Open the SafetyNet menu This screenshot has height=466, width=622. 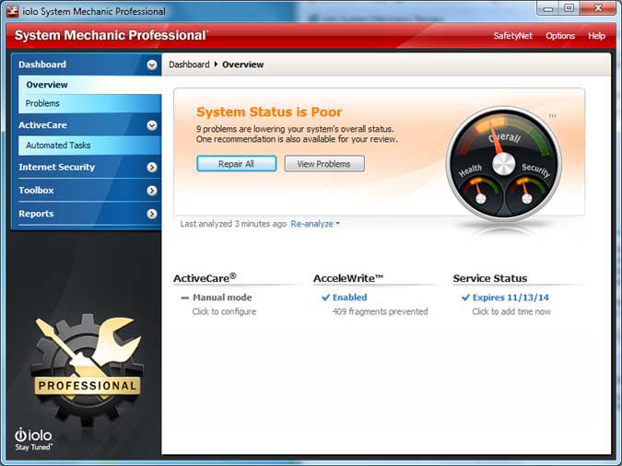tap(512, 36)
